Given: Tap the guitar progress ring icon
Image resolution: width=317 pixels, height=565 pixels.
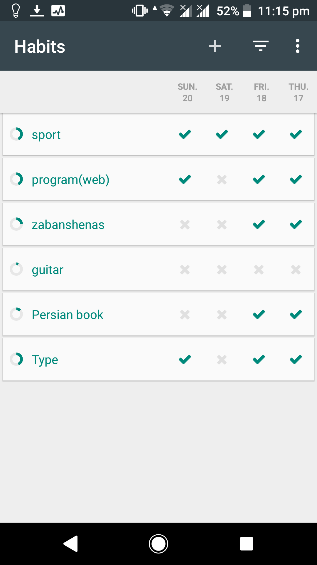Looking at the screenshot, I should pyautogui.click(x=16, y=269).
